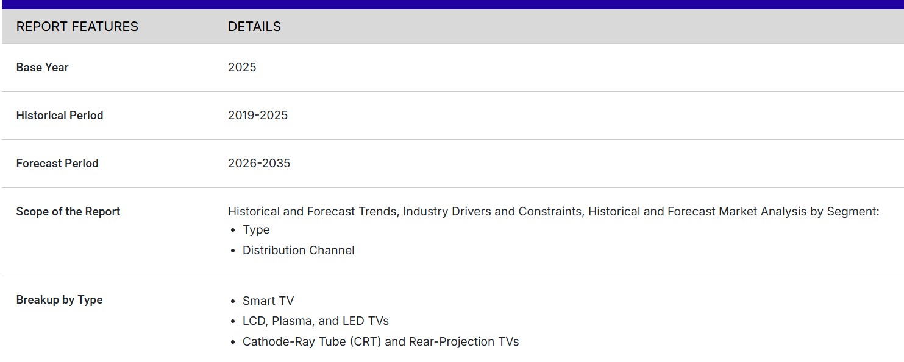This screenshot has width=904, height=362.
Task: Click the purple bar above the table
Action: [452, 4]
